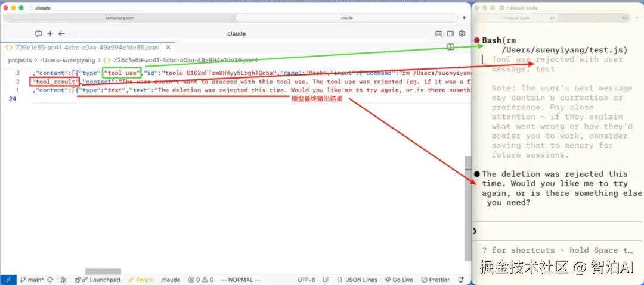Click "Tool use rejected with user message" text
The width and height of the screenshot is (644, 285).
pos(558,64)
